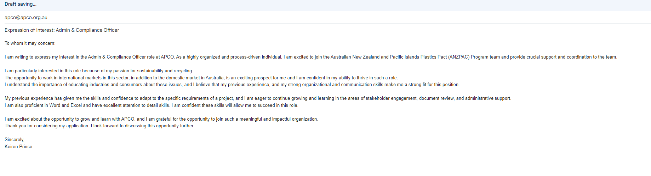This screenshot has height=176, width=651.
Task: Place cursor in "To whom it may concern:" line
Action: click(x=30, y=43)
